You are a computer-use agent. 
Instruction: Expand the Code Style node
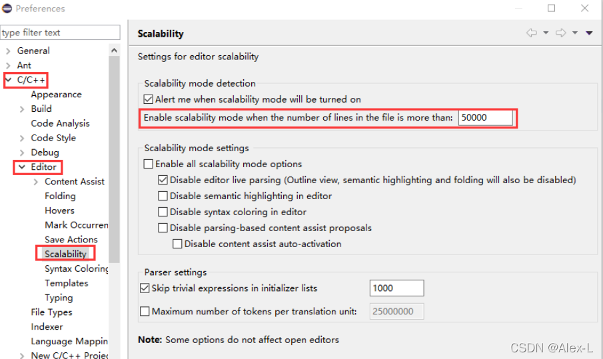(22, 138)
